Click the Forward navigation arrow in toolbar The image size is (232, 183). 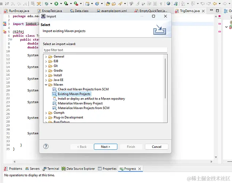pyautogui.click(x=224, y=3)
